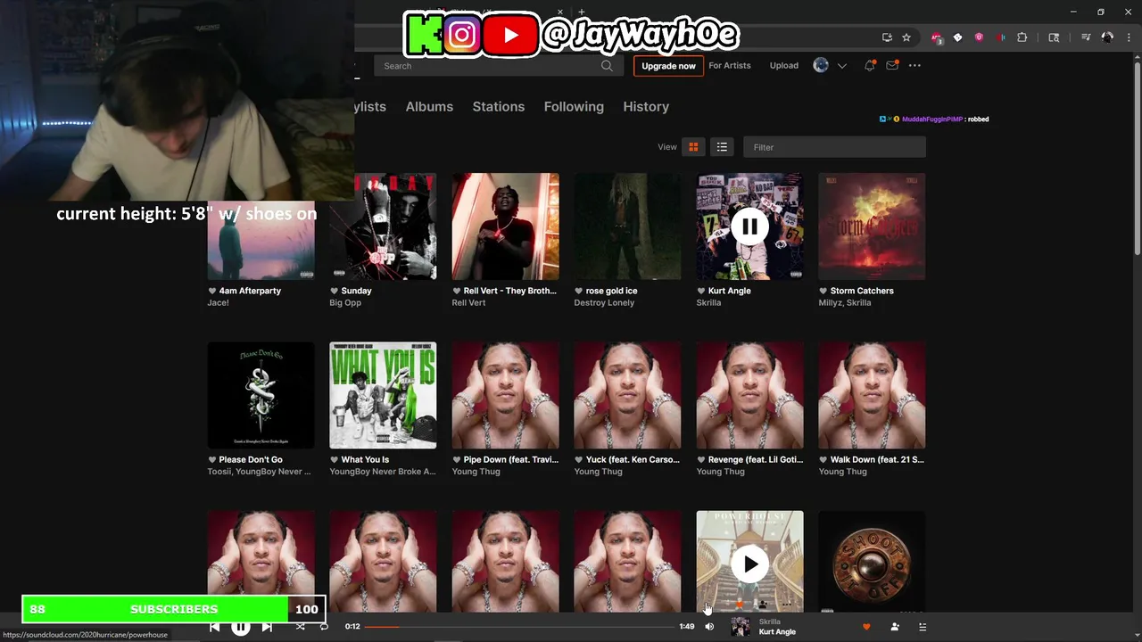The width and height of the screenshot is (1142, 642).
Task: Click the red ABP extension icon
Action: click(936, 37)
